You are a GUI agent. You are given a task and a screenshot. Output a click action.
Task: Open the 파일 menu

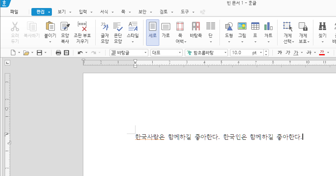(x=14, y=12)
